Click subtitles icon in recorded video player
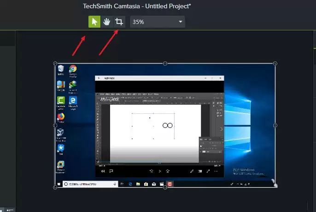This screenshot has height=212, width=316. click(111, 171)
